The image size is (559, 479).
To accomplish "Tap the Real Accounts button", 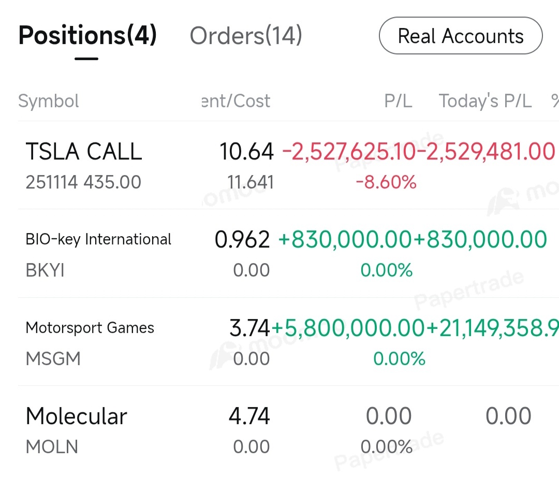I will tap(461, 36).
